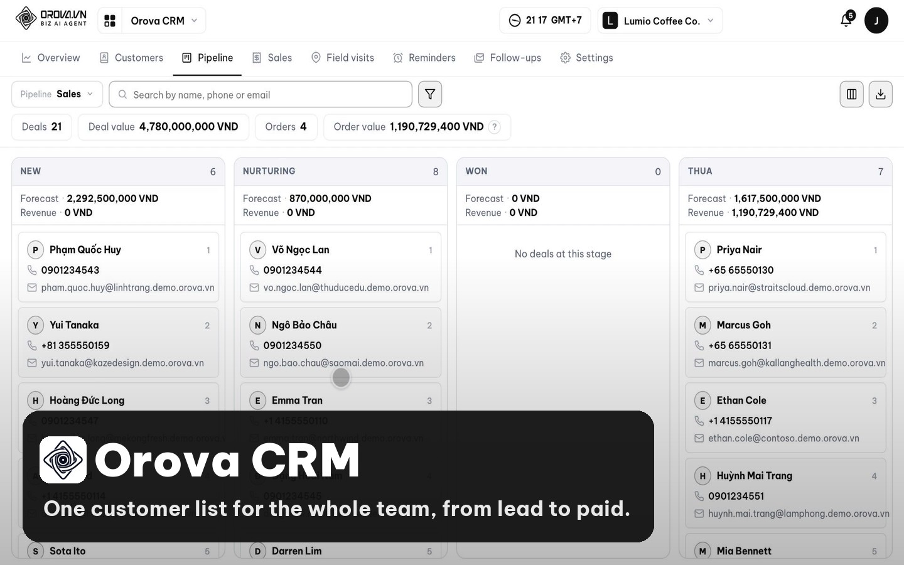Open the app grid switcher icon

point(110,21)
